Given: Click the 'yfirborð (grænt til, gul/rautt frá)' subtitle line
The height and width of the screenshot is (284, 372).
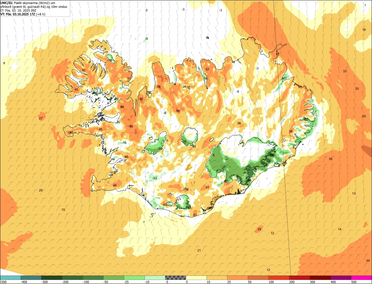Looking at the screenshot, I should pos(34,6).
